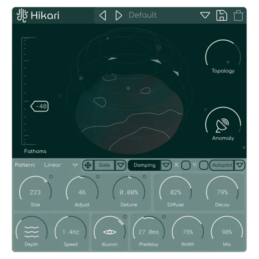Viewport: 259px width, 259px height.
Task: Toggle the X checkbox
Action: coord(186,165)
